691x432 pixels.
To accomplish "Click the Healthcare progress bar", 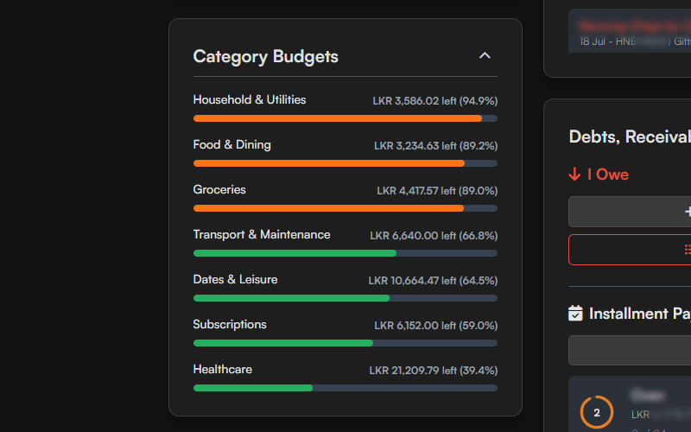I will 345,388.
